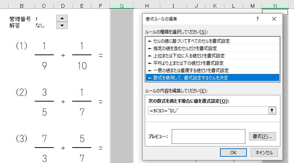Viewport: 294px width, 163px height.
Task: Click the spin button up arrow
Action: (x=62, y=18)
